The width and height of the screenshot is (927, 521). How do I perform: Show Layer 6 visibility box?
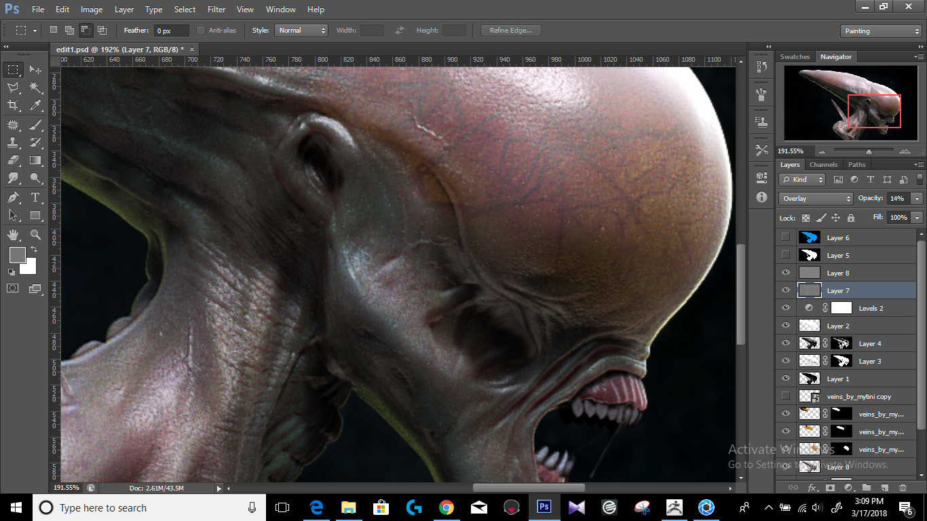point(786,237)
